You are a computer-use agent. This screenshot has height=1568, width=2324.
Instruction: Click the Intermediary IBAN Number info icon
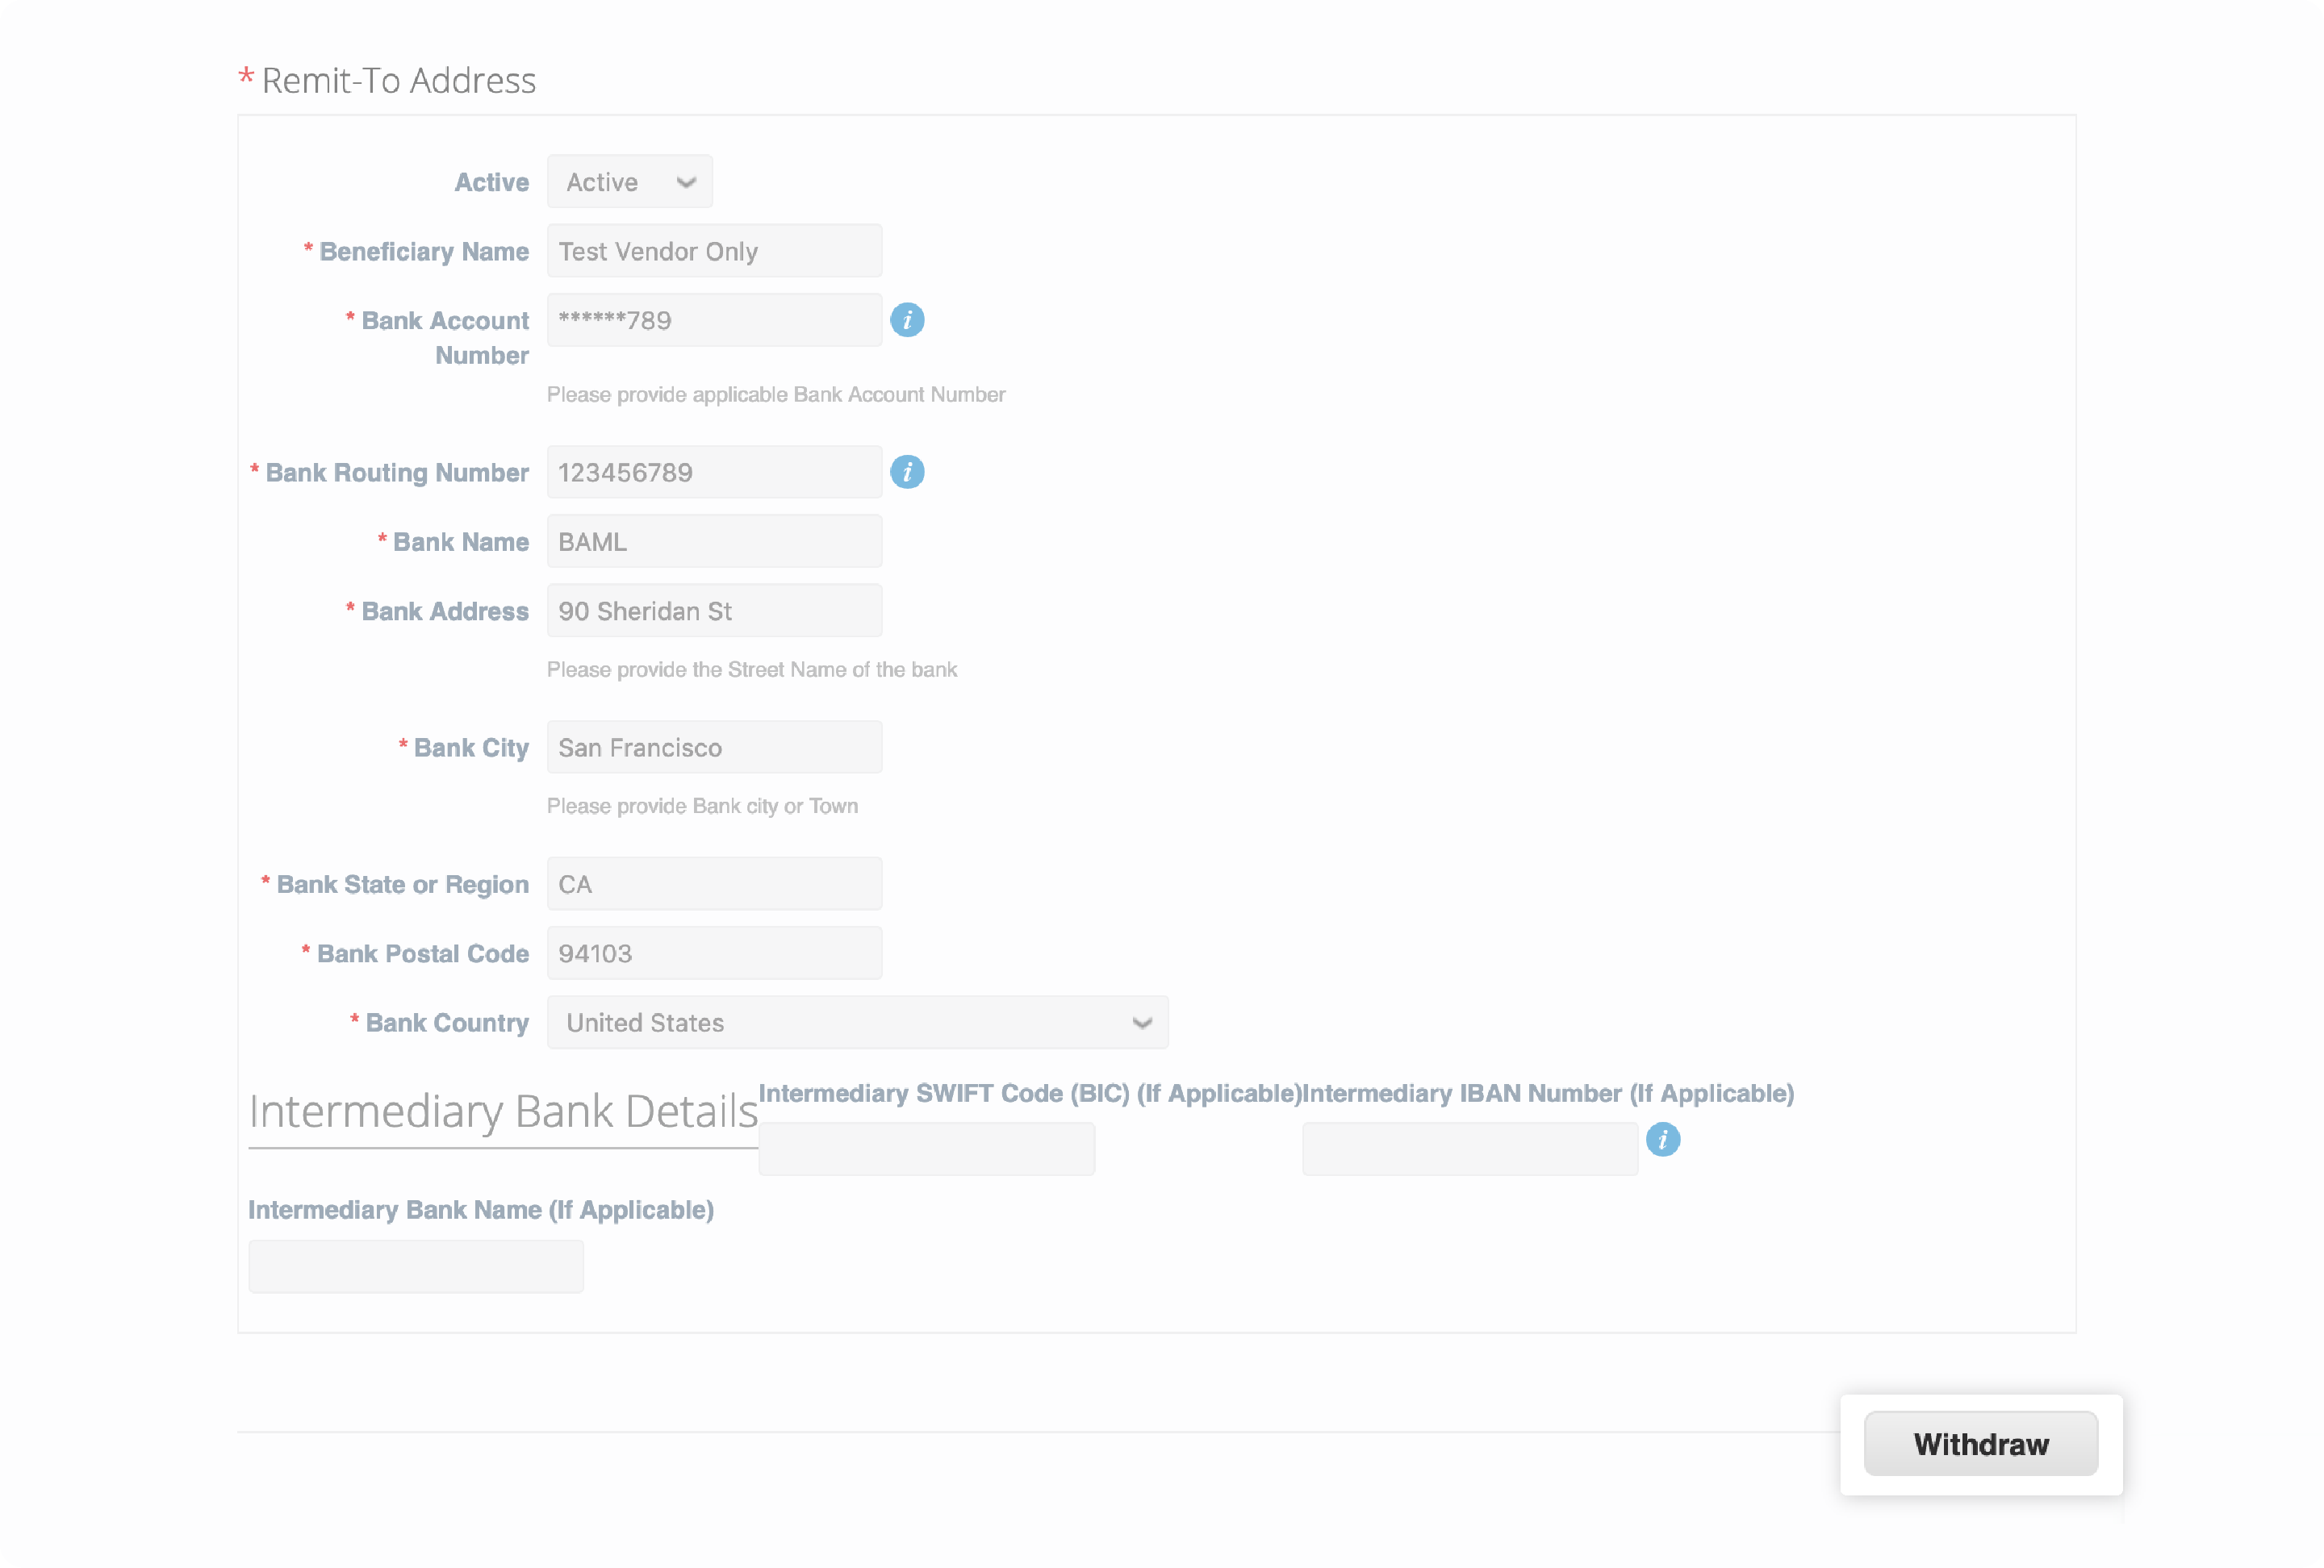point(1663,1139)
